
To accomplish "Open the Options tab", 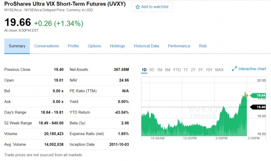I will tap(94, 46).
